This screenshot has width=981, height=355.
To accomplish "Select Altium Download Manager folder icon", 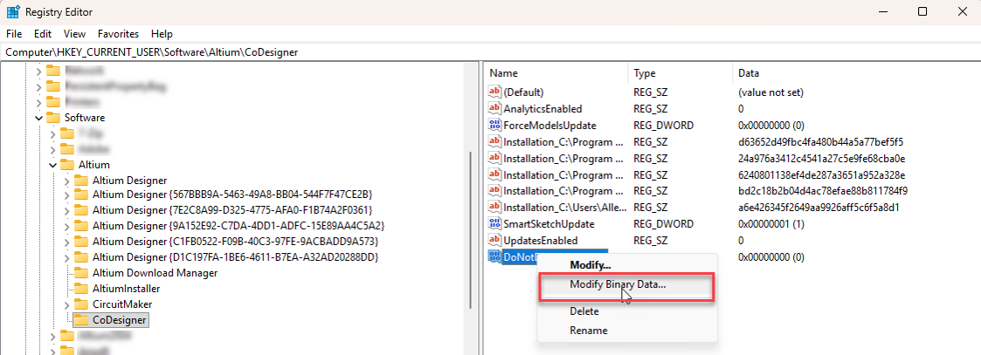I will click(81, 273).
